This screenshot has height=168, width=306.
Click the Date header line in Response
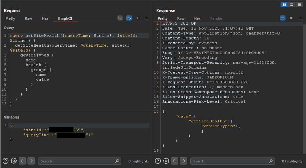click(208, 28)
